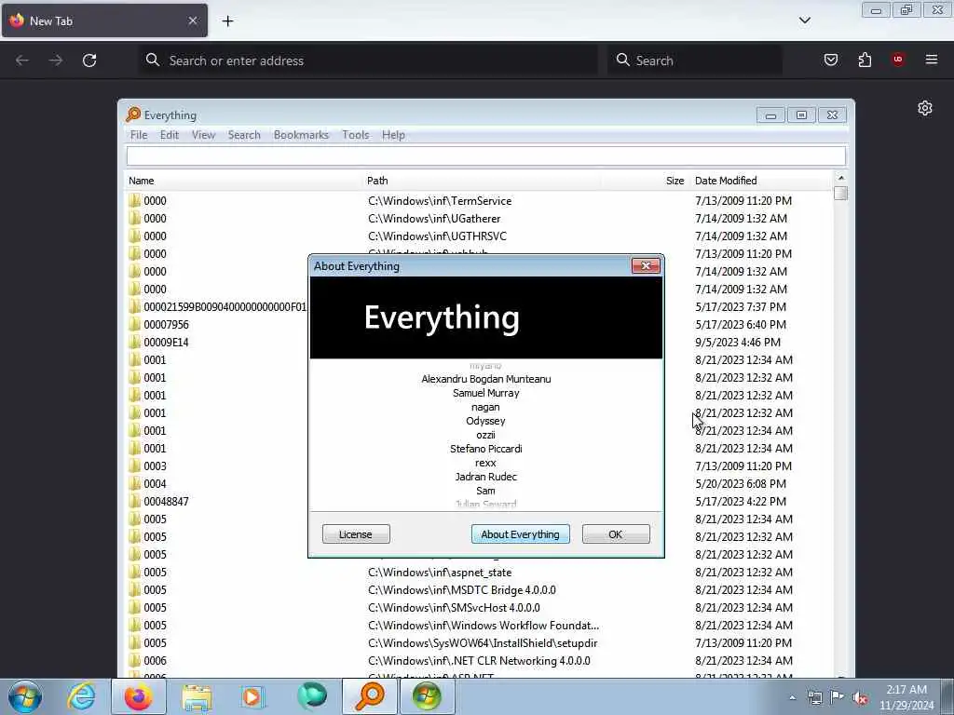Open Windows Media Player from taskbar
Image resolution: width=954 pixels, height=715 pixels.
click(252, 697)
